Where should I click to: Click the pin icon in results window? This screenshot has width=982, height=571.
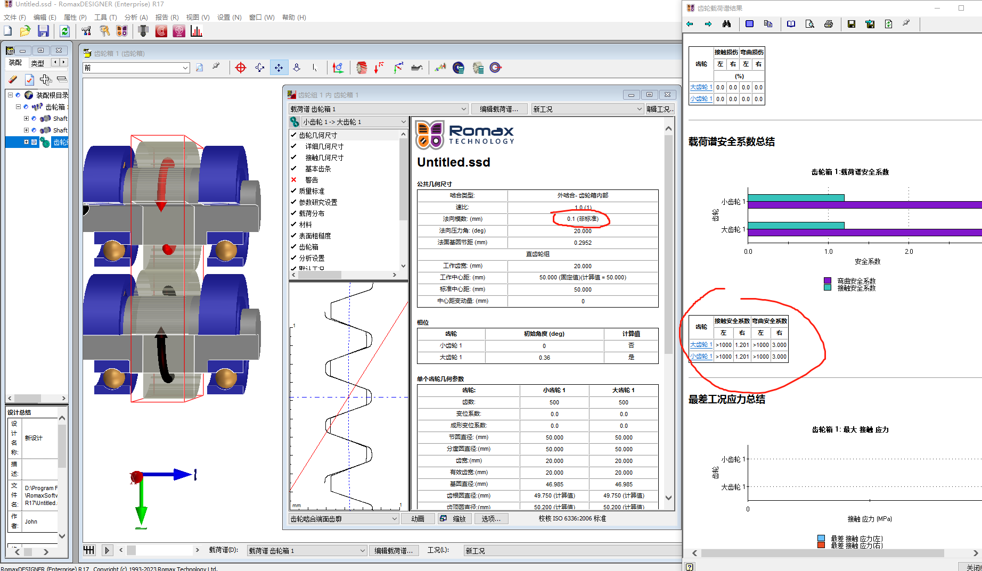click(906, 23)
